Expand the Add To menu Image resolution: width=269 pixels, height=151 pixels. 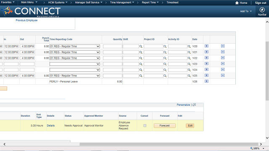coord(245,11)
